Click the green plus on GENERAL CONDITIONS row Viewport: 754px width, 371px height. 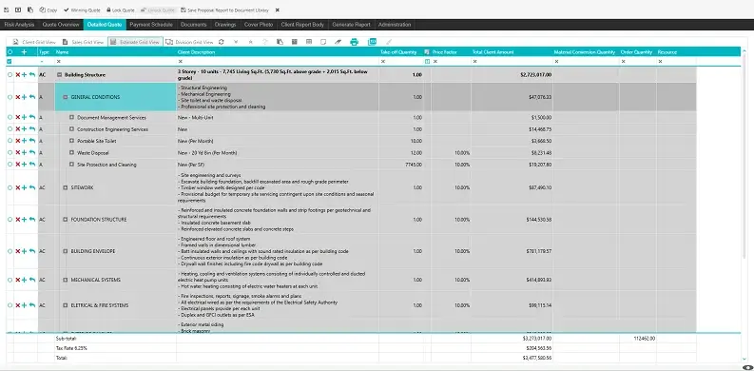click(x=24, y=97)
